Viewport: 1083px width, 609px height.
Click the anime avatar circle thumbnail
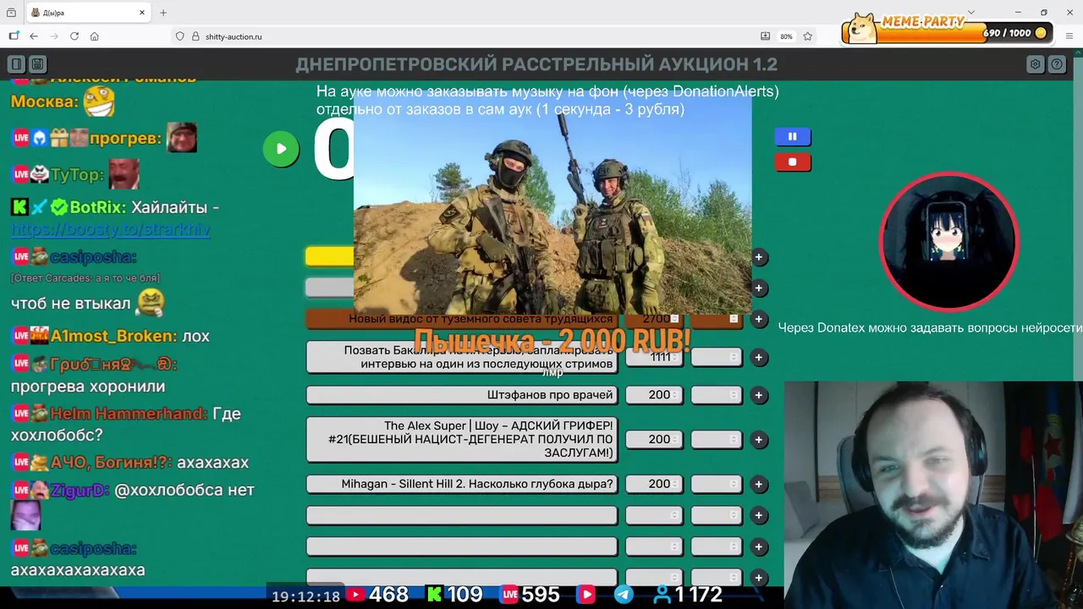point(948,242)
